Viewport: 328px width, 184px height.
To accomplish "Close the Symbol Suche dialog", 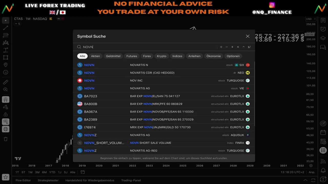I will pyautogui.click(x=248, y=36).
